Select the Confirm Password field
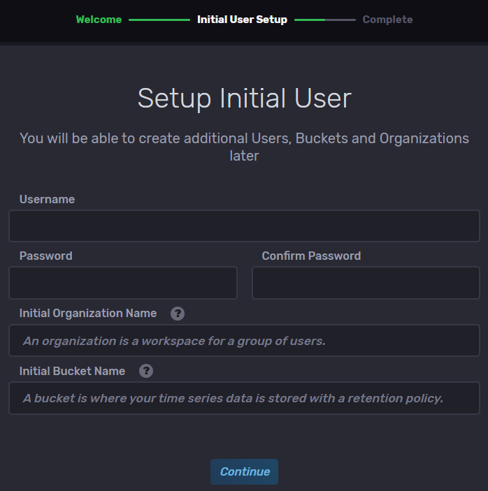The image size is (488, 491). (x=366, y=283)
